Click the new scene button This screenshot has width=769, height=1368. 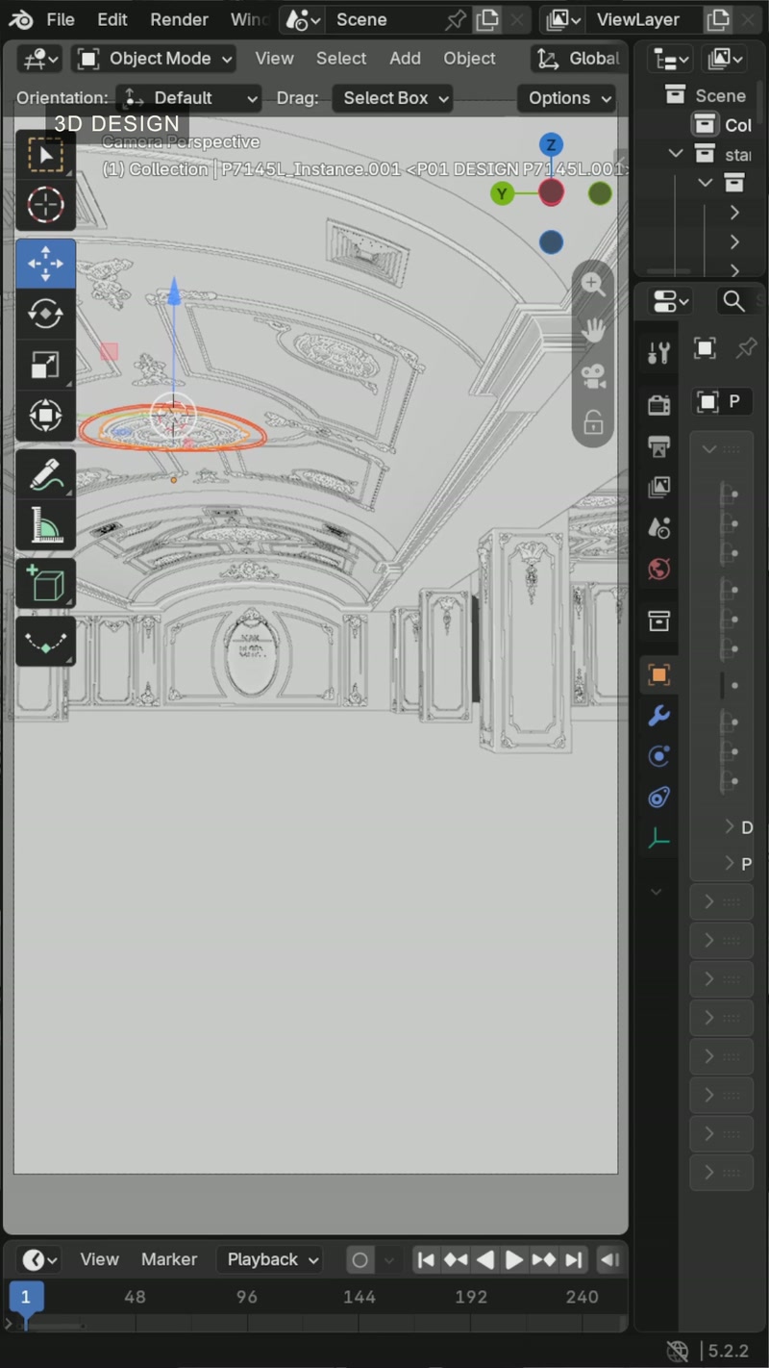(x=487, y=19)
